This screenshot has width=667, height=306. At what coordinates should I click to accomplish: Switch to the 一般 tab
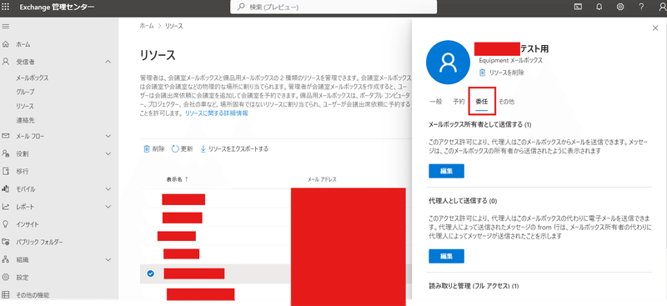(436, 102)
